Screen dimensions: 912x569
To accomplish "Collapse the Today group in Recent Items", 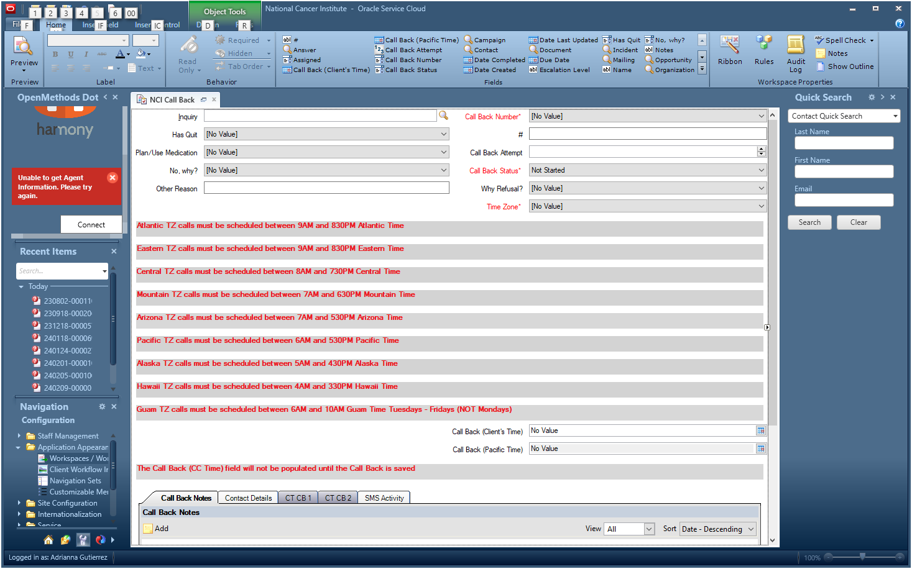I will tap(21, 286).
